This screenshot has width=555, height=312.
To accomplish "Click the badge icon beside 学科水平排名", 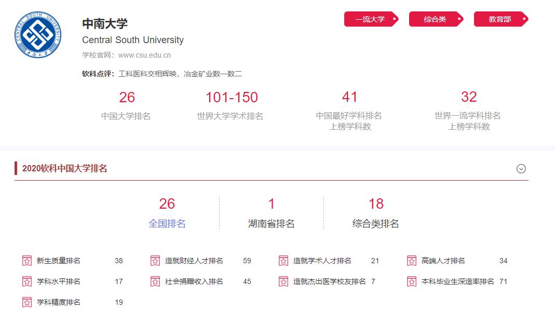I will (26, 281).
